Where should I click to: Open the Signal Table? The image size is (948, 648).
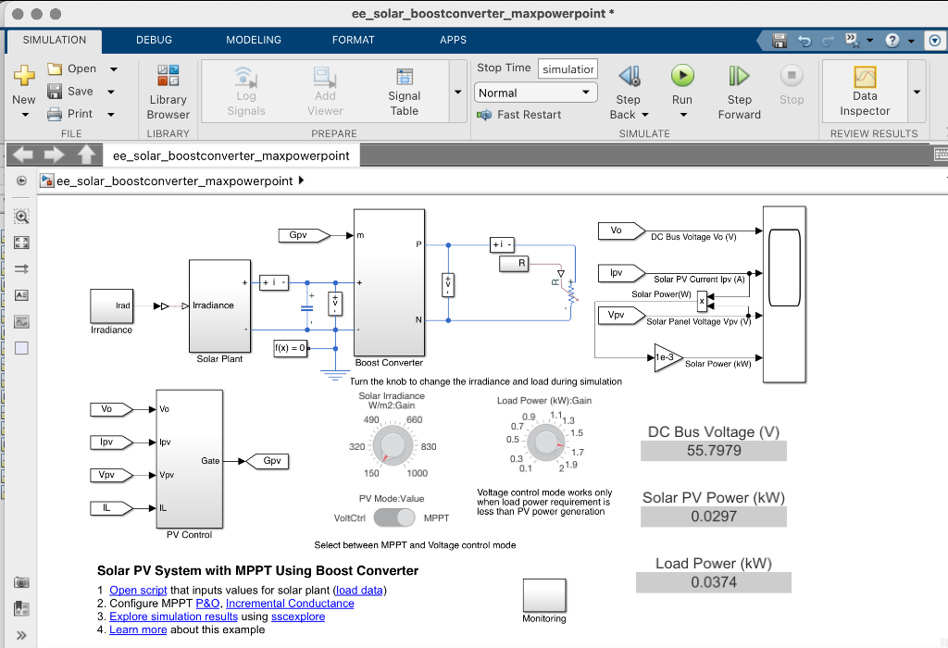tap(404, 92)
